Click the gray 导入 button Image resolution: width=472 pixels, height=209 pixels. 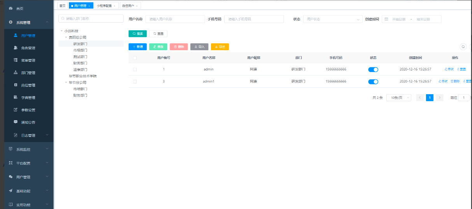tap(199, 47)
